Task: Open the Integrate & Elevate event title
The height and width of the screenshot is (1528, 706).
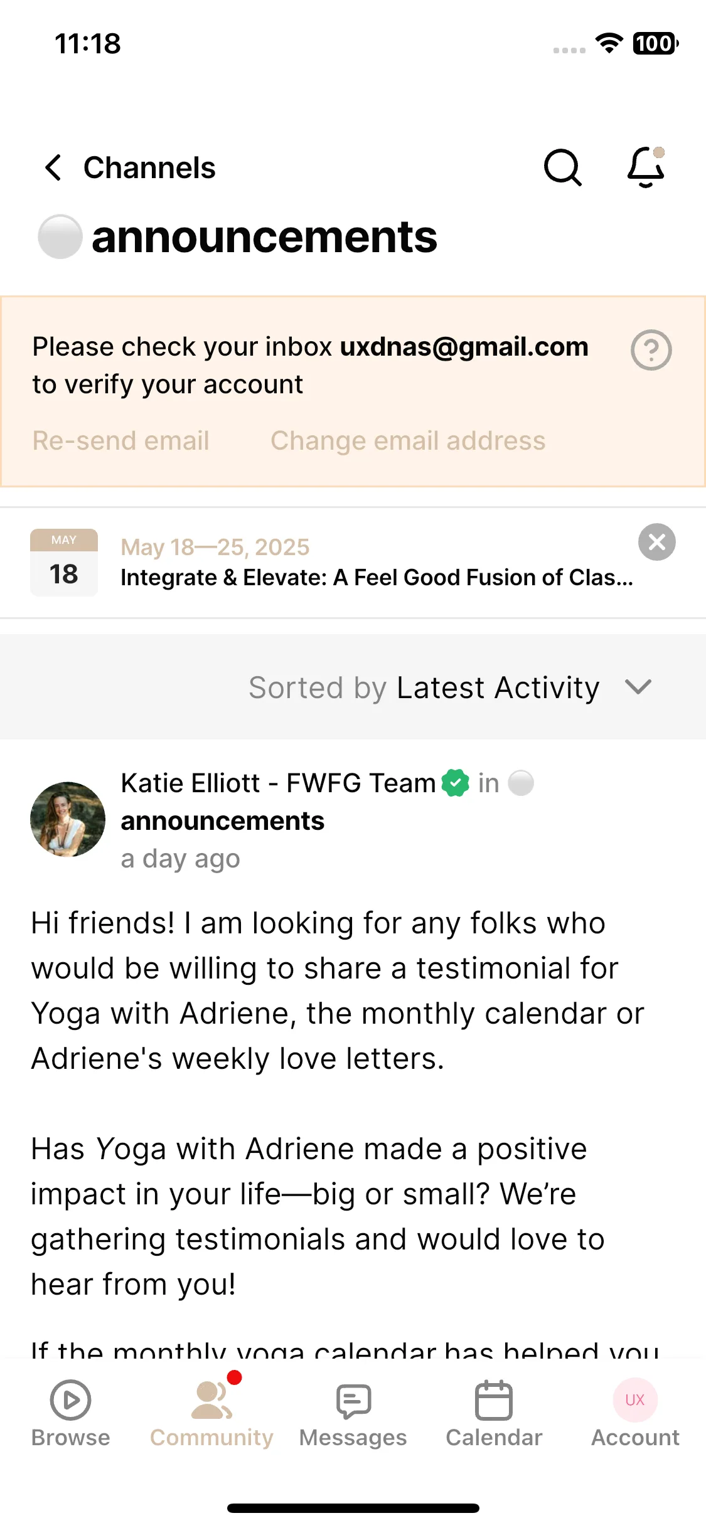Action: [377, 578]
